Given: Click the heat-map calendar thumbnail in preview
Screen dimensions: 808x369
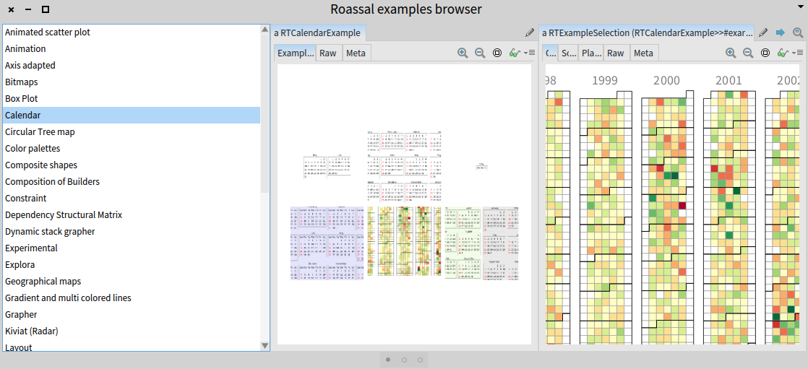Looking at the screenshot, I should point(404,241).
